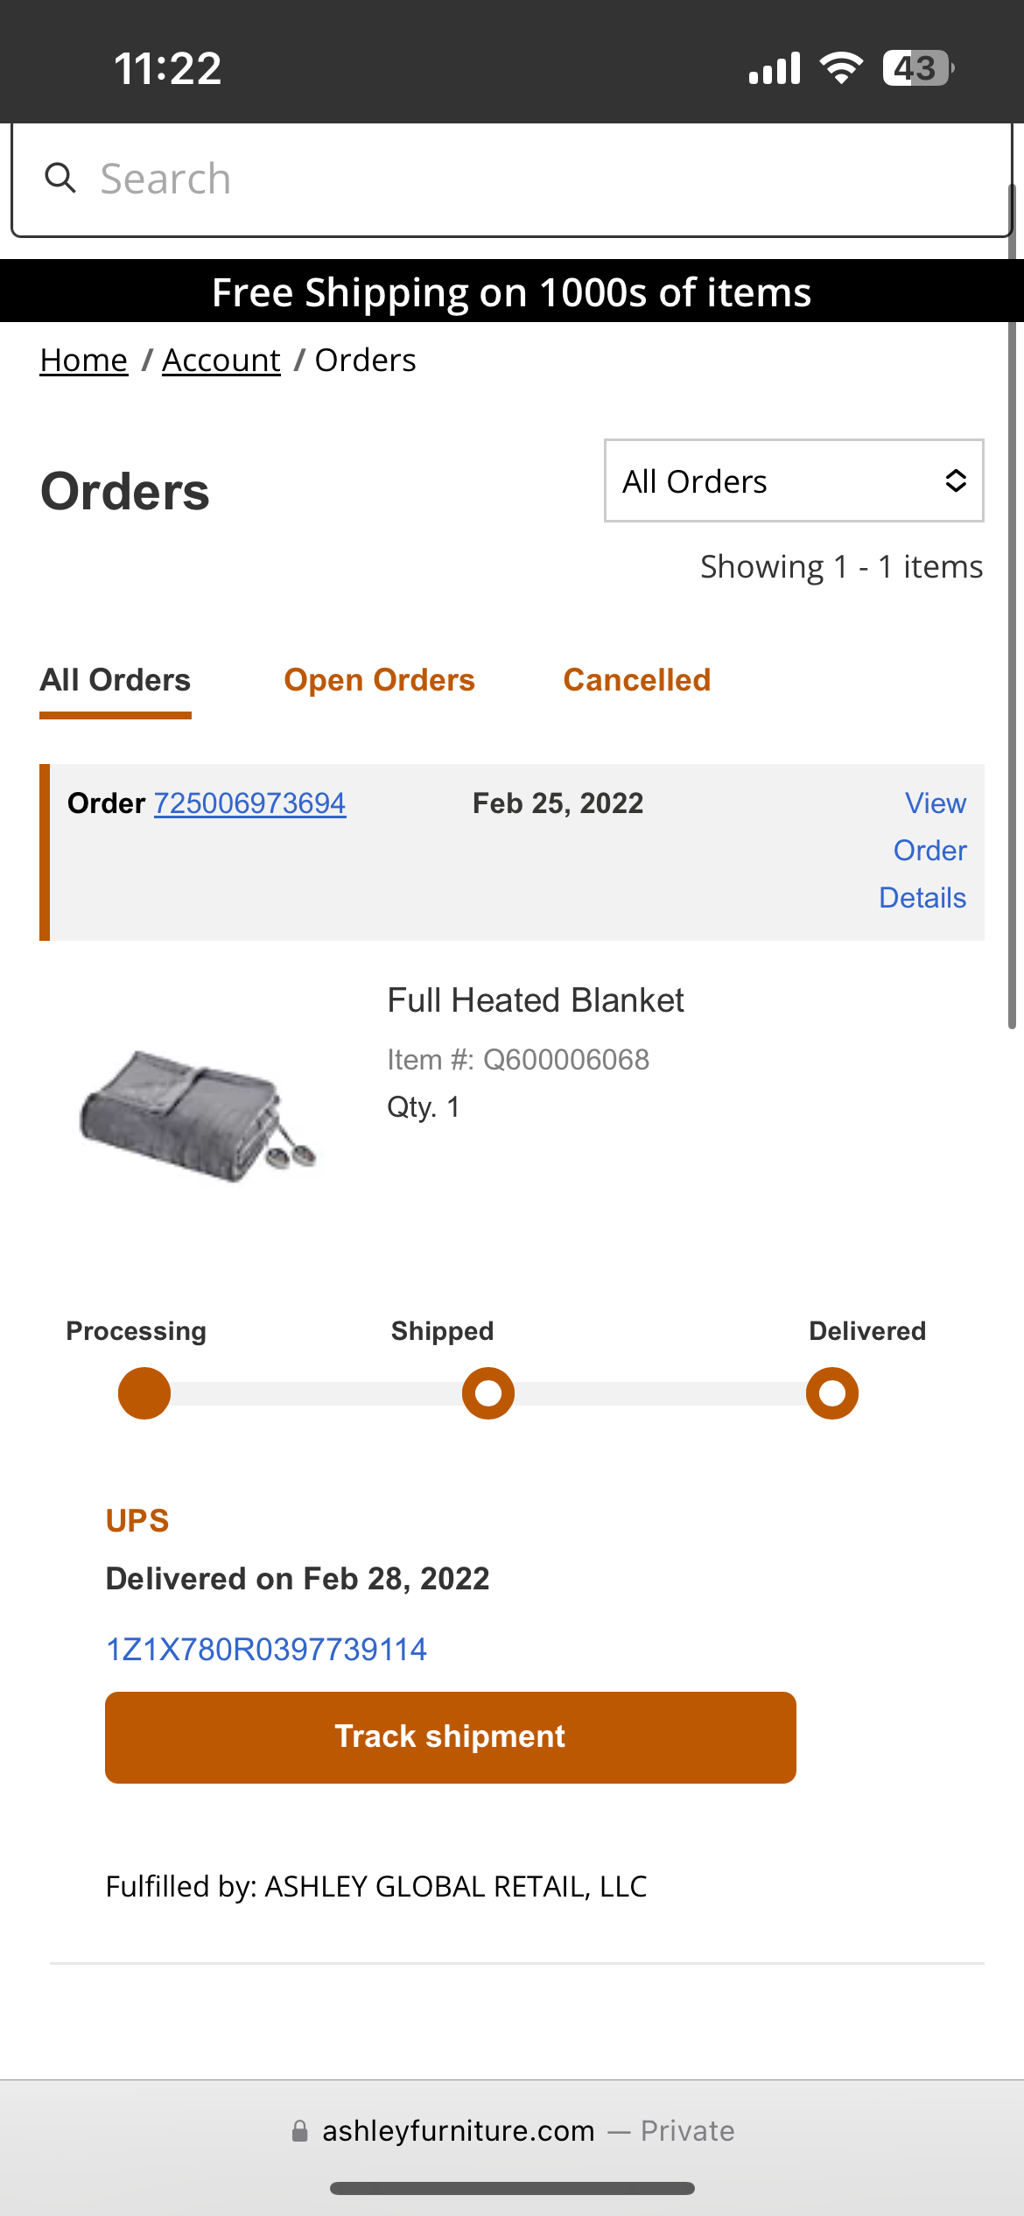Viewport: 1024px width, 2216px height.
Task: Click UPS tracking number 1Z1X780R0397739114
Action: 266,1650
